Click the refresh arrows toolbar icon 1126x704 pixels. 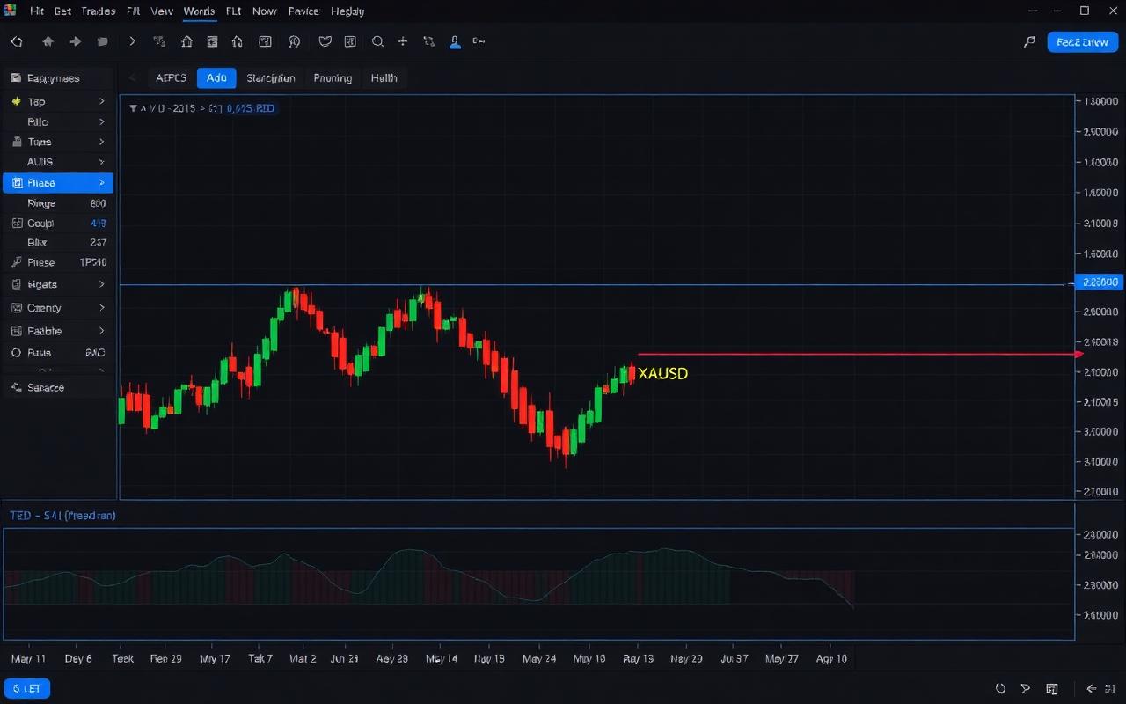tap(428, 41)
